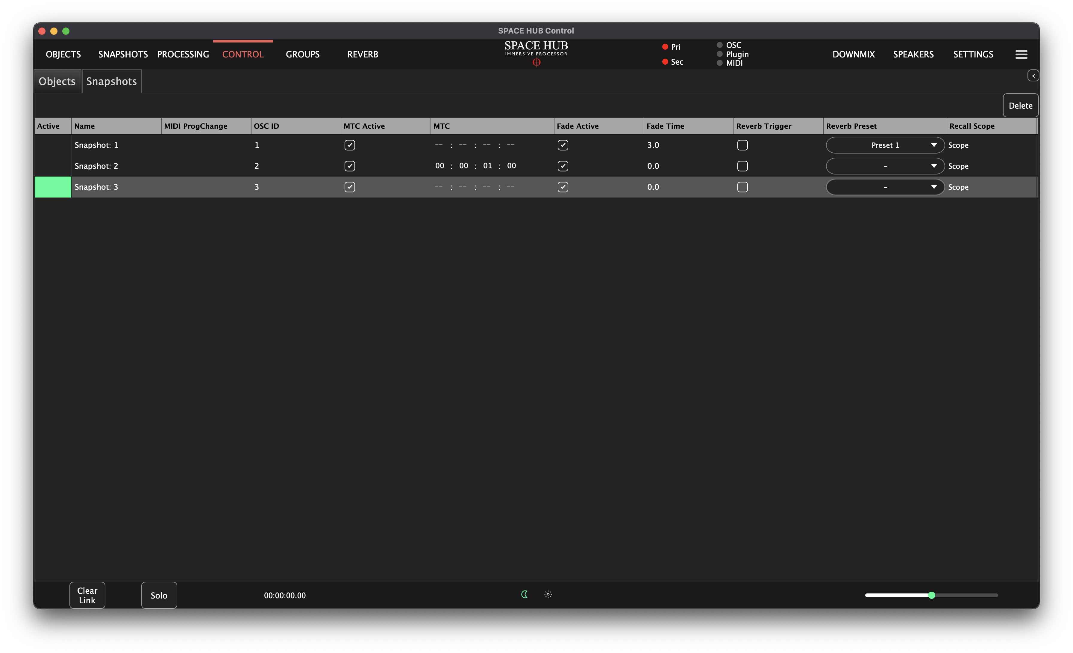Click the green Active cell of Snapshot: 3
The image size is (1073, 653).
(53, 187)
